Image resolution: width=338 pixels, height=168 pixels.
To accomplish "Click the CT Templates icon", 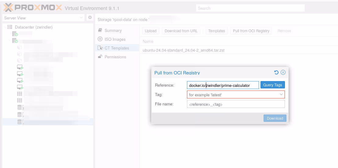I will coord(100,48).
